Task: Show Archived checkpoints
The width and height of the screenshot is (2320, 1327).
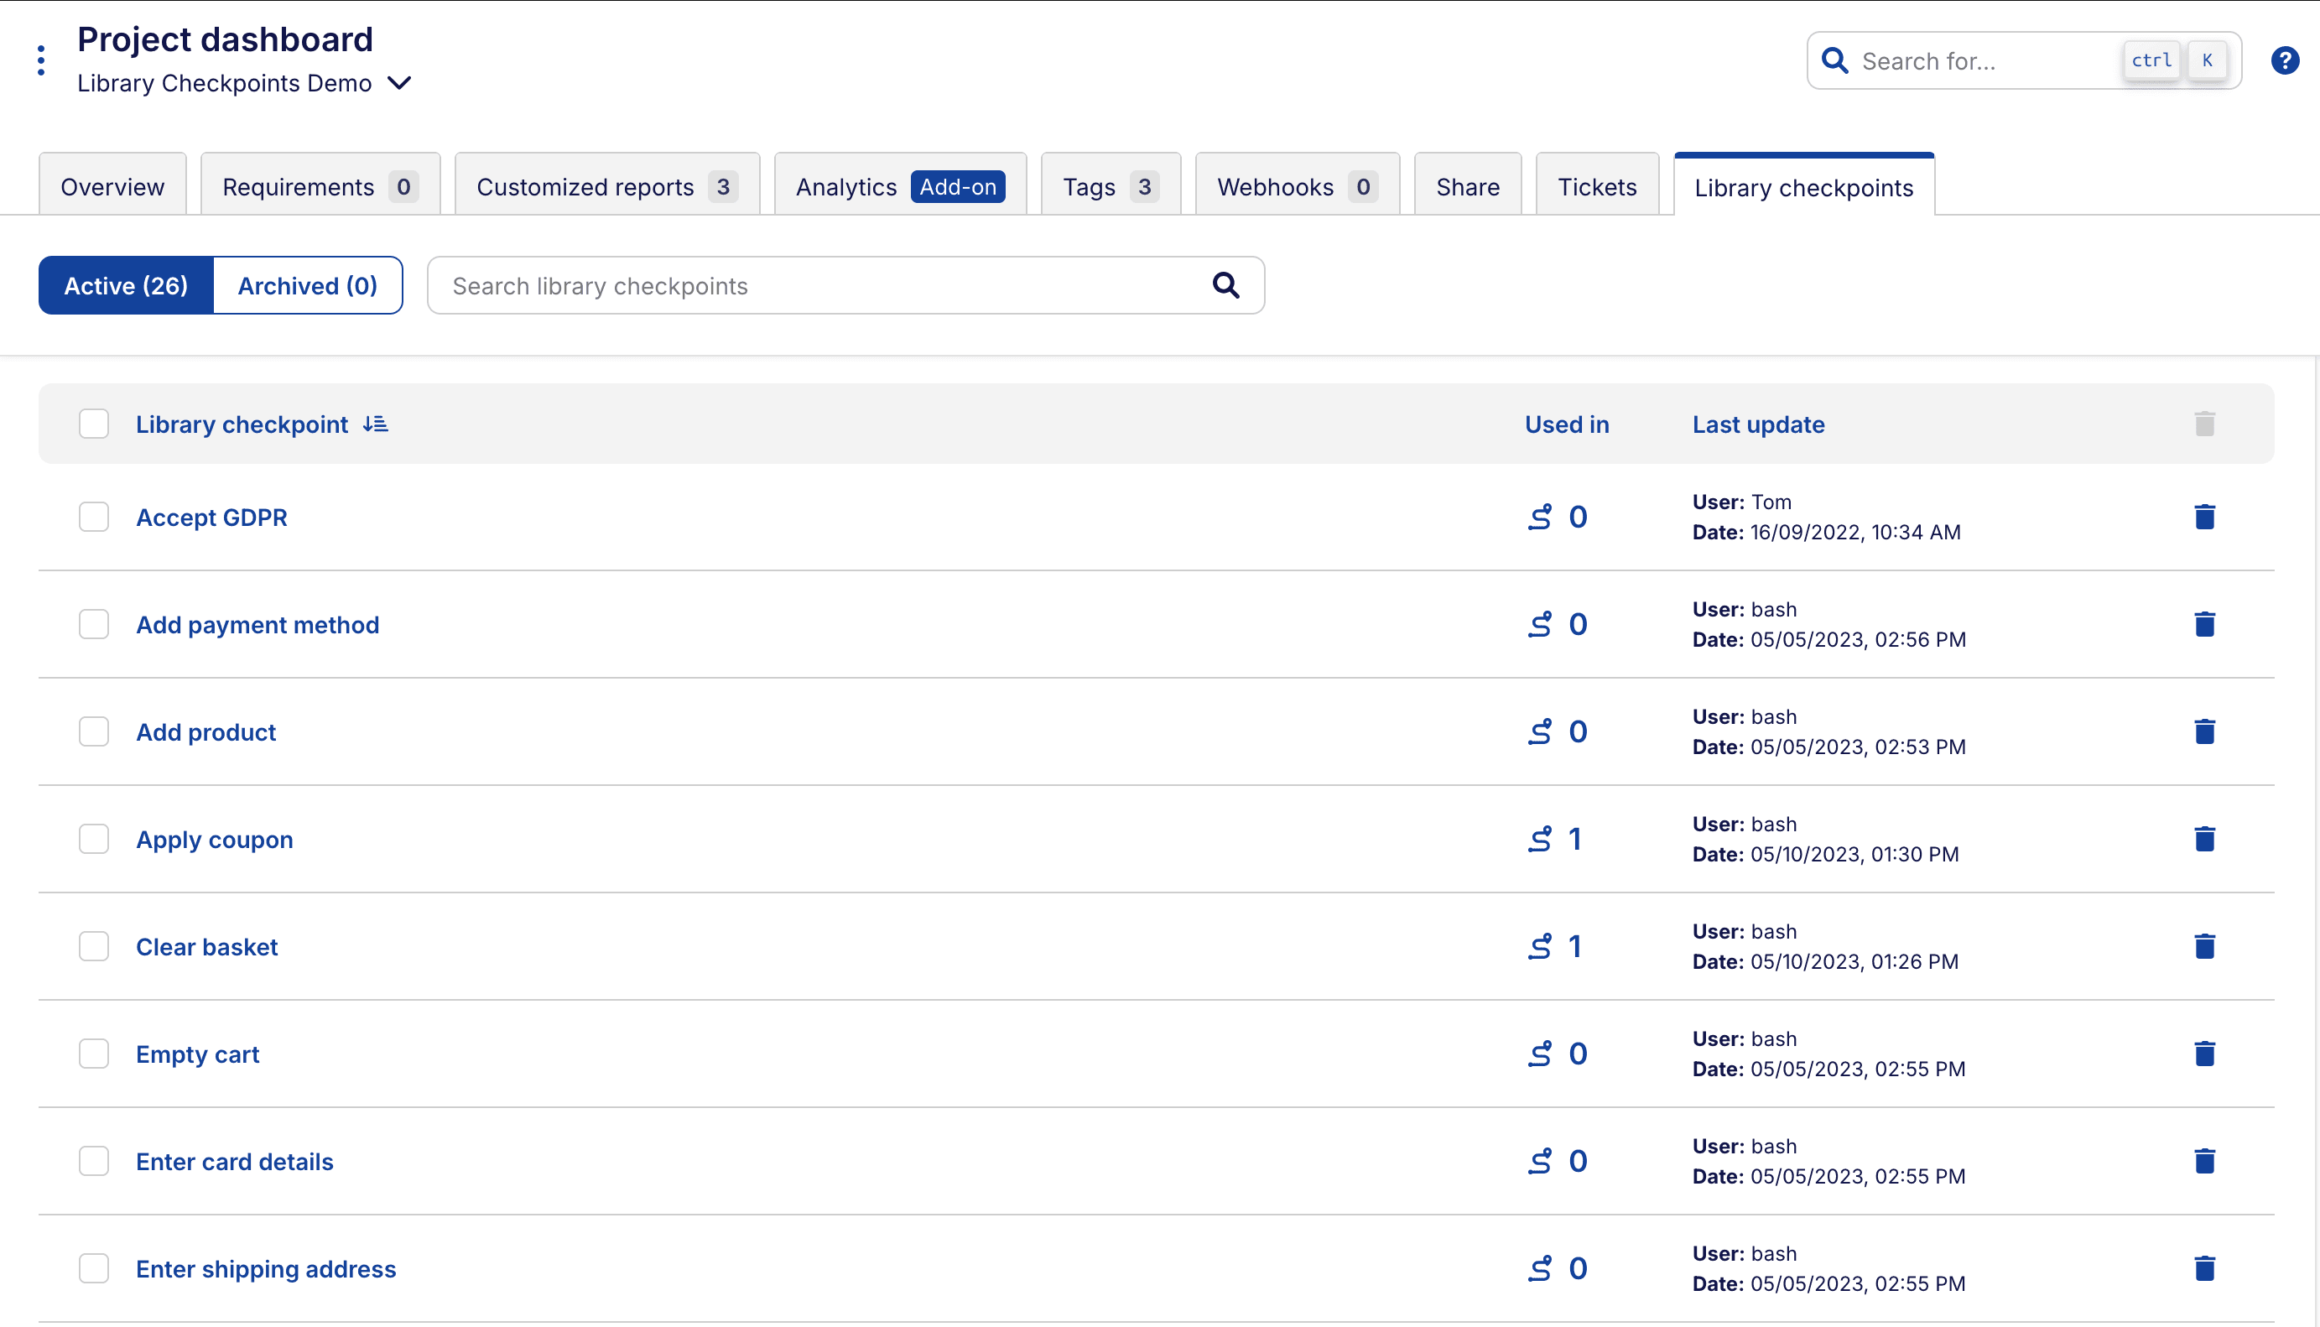Action: point(307,285)
